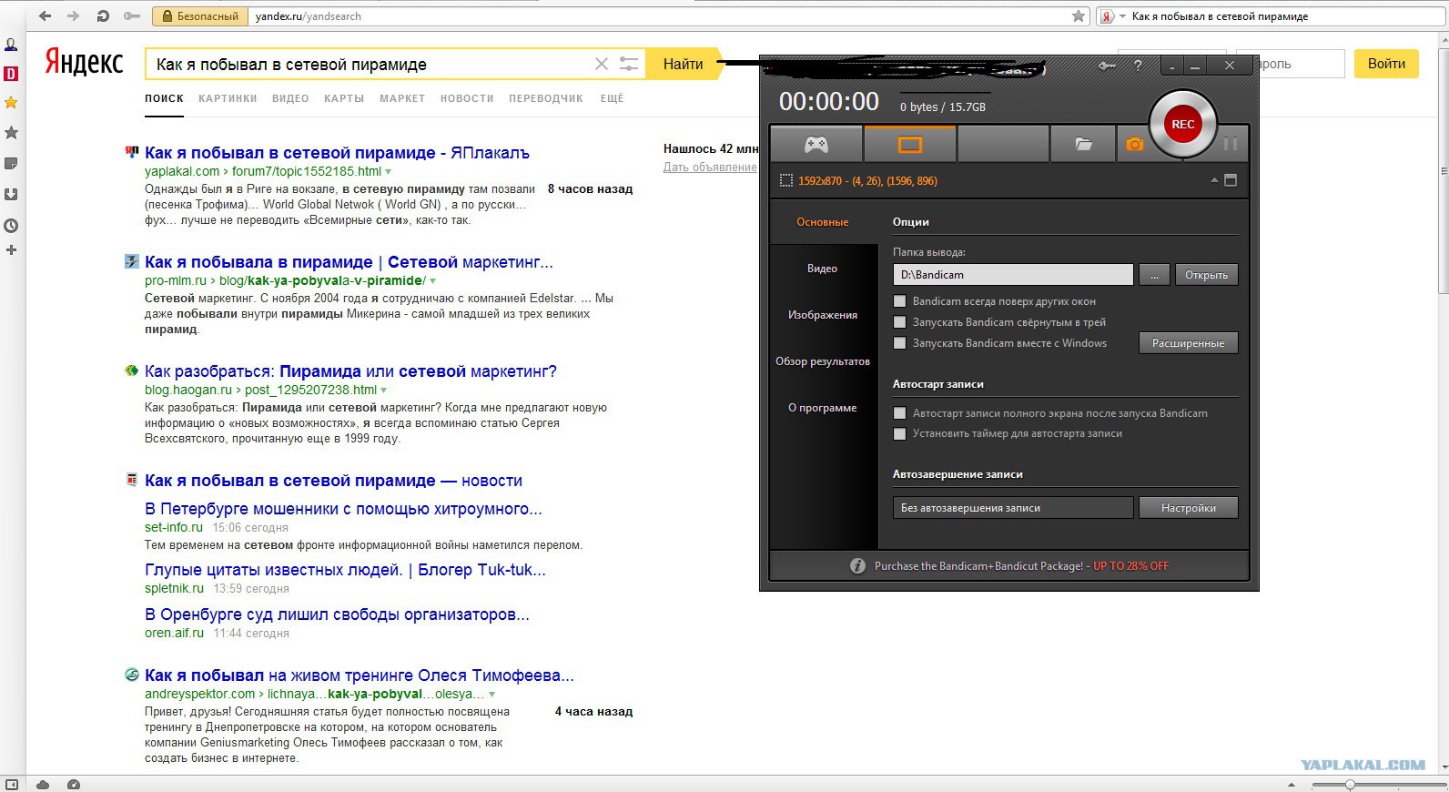The height and width of the screenshot is (792, 1449).
Task: Go back in the browser
Action: [x=45, y=16]
